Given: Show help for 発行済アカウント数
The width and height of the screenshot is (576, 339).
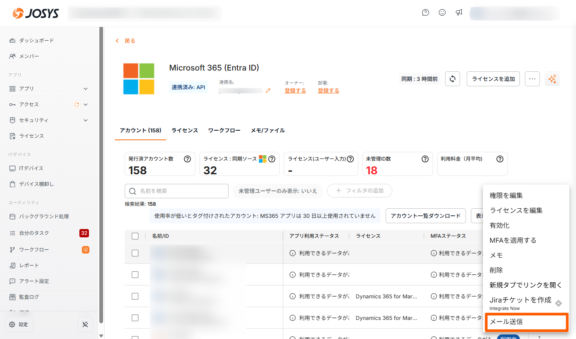Looking at the screenshot, I should (187, 159).
